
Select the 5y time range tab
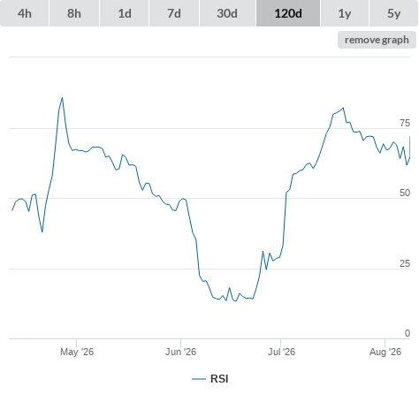coord(394,13)
